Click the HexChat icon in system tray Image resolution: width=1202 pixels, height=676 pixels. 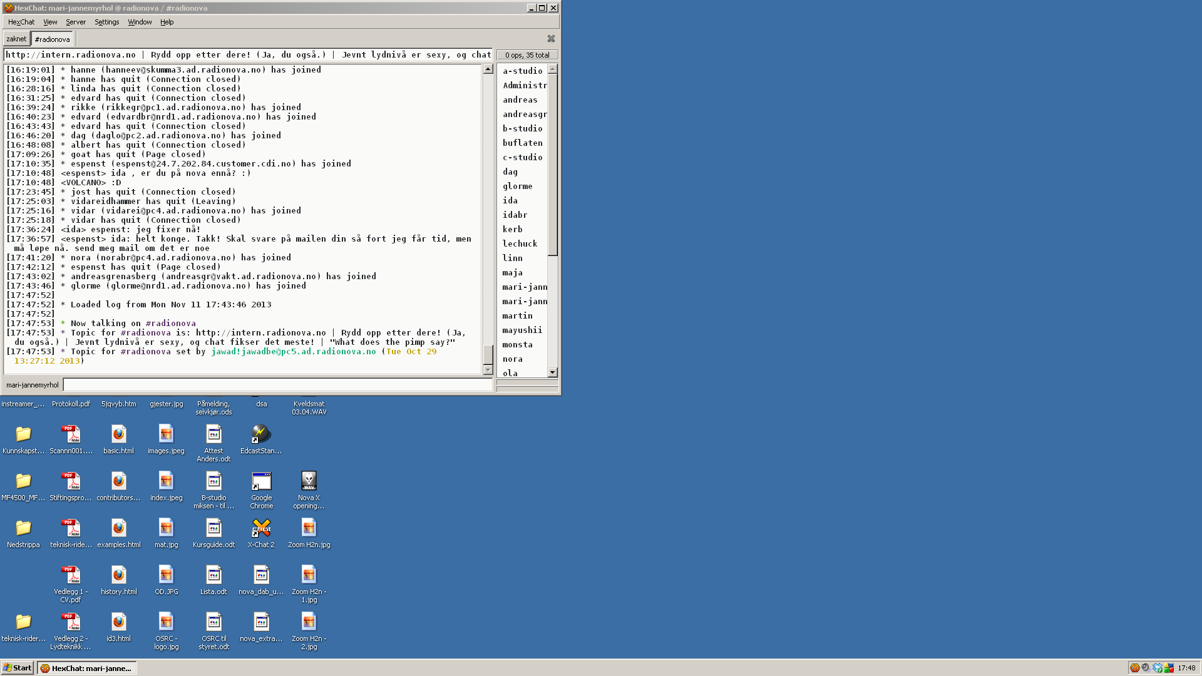click(1134, 668)
